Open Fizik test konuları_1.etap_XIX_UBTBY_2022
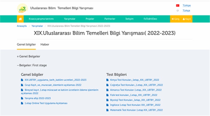210x116 pixels. pos(133,95)
